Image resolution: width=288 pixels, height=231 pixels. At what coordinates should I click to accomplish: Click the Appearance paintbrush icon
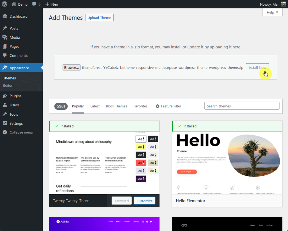point(5,68)
